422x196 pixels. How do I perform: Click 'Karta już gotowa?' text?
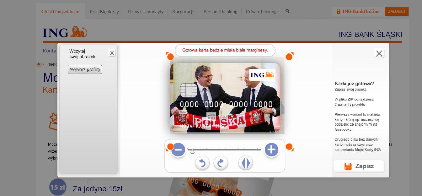tap(354, 84)
